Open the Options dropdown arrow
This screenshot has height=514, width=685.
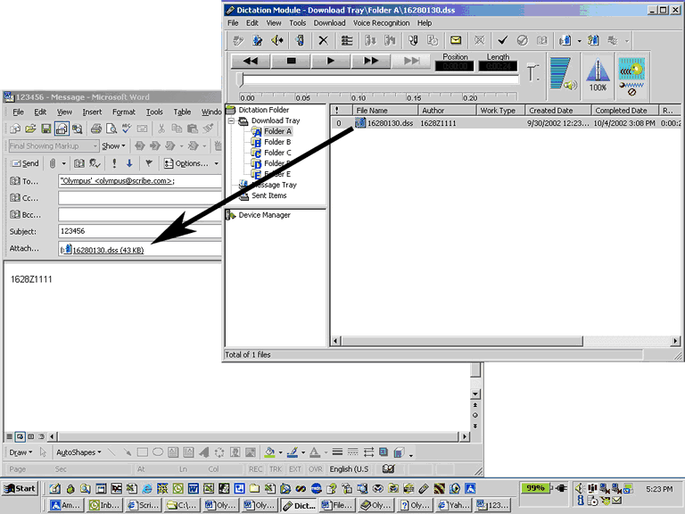click(x=216, y=163)
